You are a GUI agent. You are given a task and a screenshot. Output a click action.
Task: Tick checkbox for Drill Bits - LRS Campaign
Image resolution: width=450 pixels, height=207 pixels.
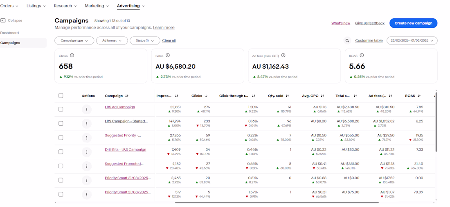(61, 152)
